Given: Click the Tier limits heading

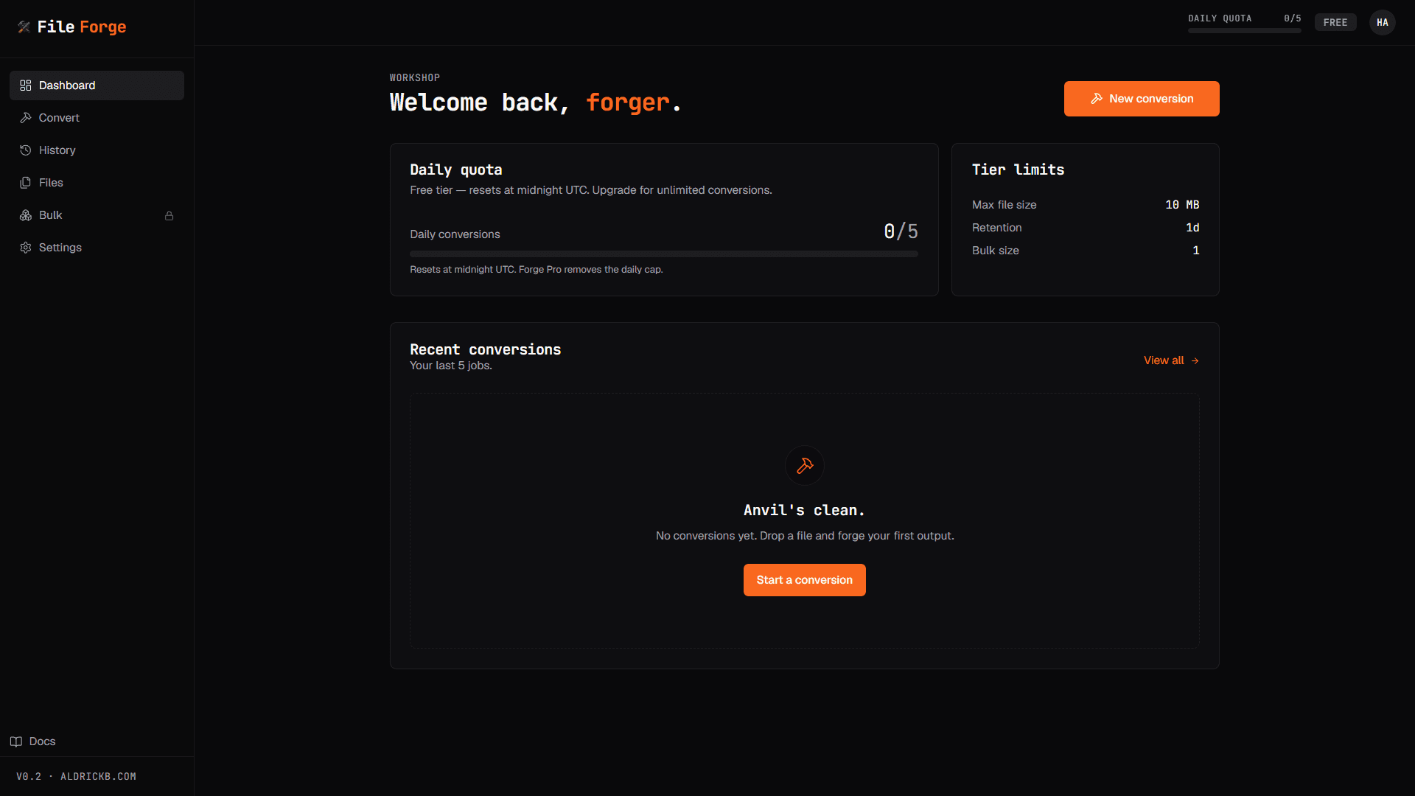Looking at the screenshot, I should pyautogui.click(x=1019, y=170).
